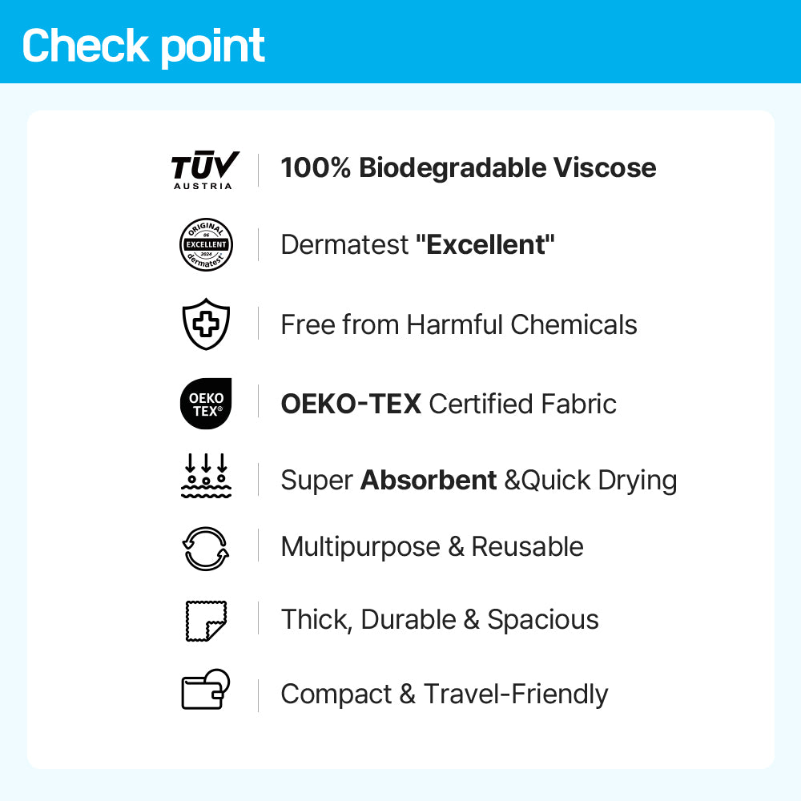Click the blue header banner

tap(521, 42)
